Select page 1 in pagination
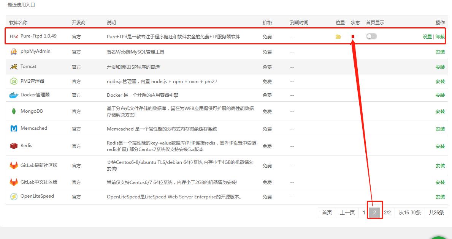 click(364, 212)
